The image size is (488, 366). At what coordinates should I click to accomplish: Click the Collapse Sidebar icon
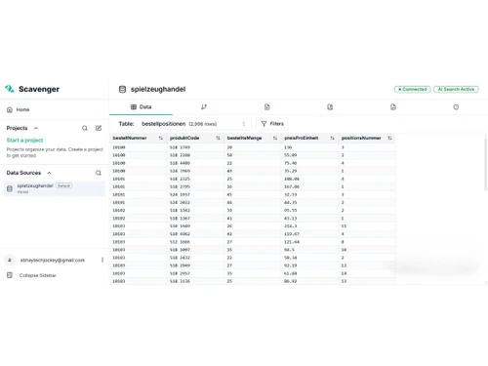tap(10, 275)
